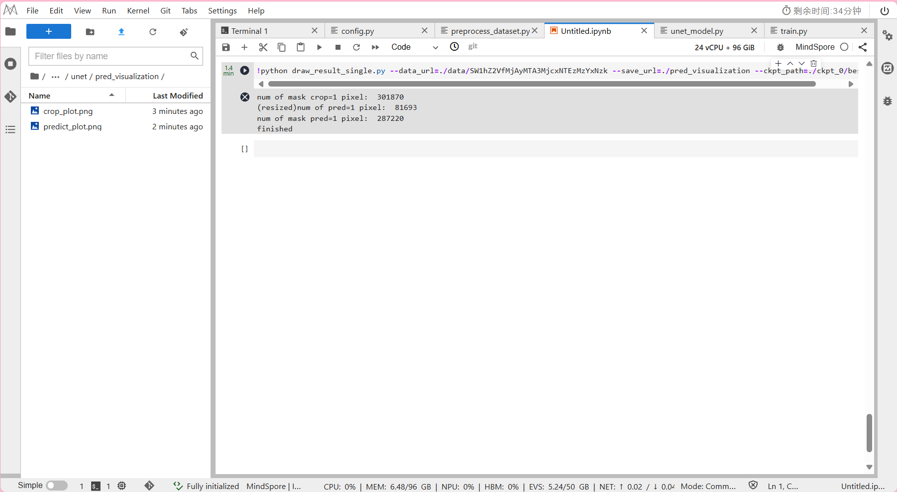Click the share notebook icon
This screenshot has width=897, height=492.
click(863, 47)
